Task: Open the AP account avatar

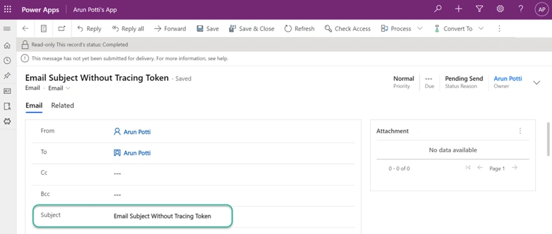Action: coord(542,10)
